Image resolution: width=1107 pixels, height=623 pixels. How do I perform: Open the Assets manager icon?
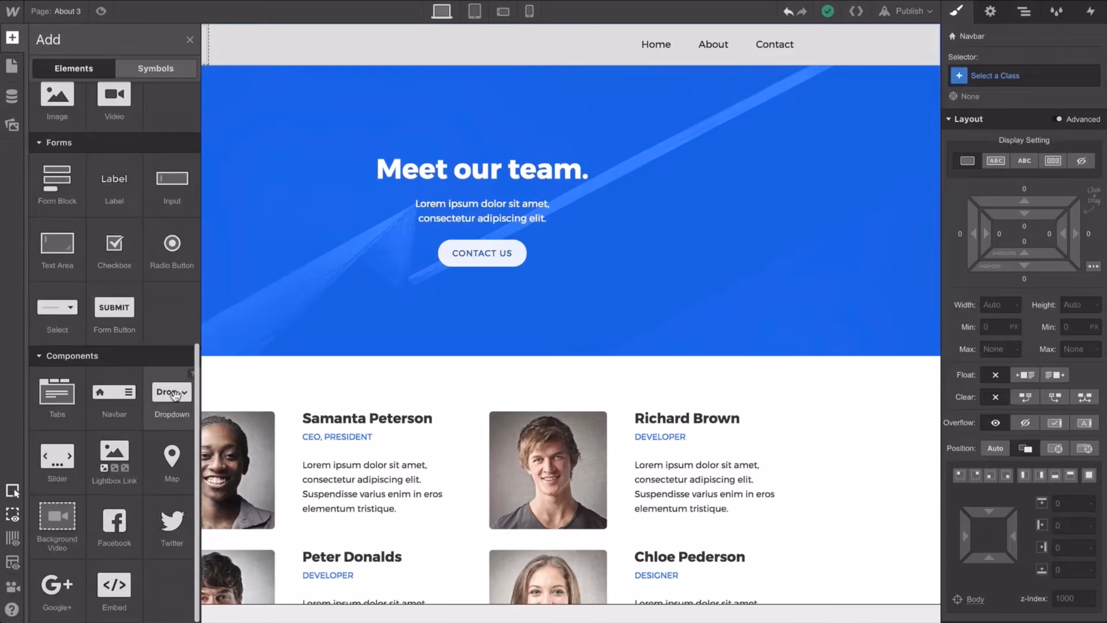12,125
